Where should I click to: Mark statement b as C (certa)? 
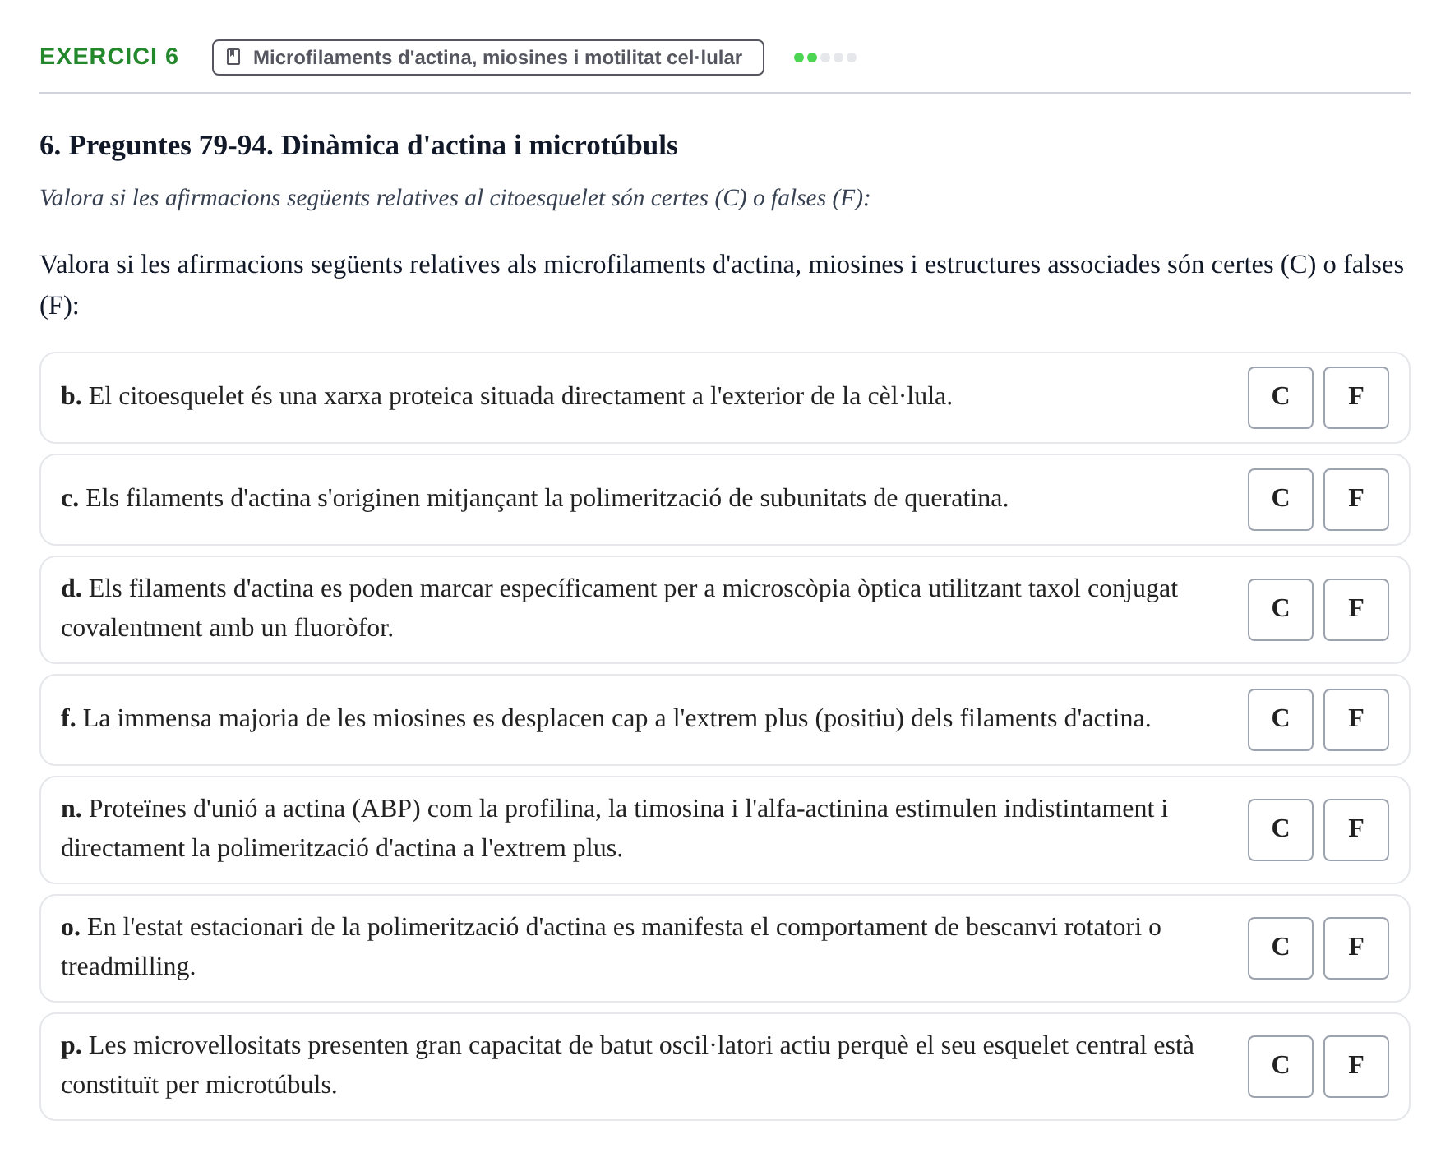(1281, 398)
